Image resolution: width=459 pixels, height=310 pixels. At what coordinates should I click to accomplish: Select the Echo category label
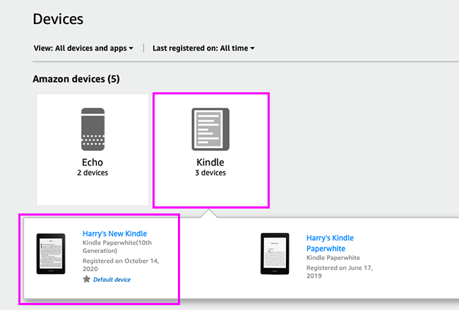coord(93,162)
